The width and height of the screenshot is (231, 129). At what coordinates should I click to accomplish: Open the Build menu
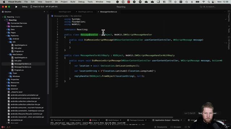pos(73,2)
